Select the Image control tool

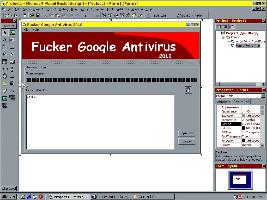tap(5, 98)
